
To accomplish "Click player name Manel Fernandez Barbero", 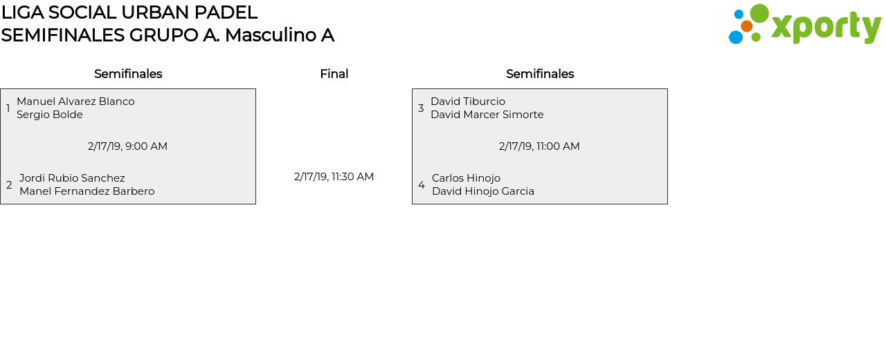I will click(x=87, y=191).
